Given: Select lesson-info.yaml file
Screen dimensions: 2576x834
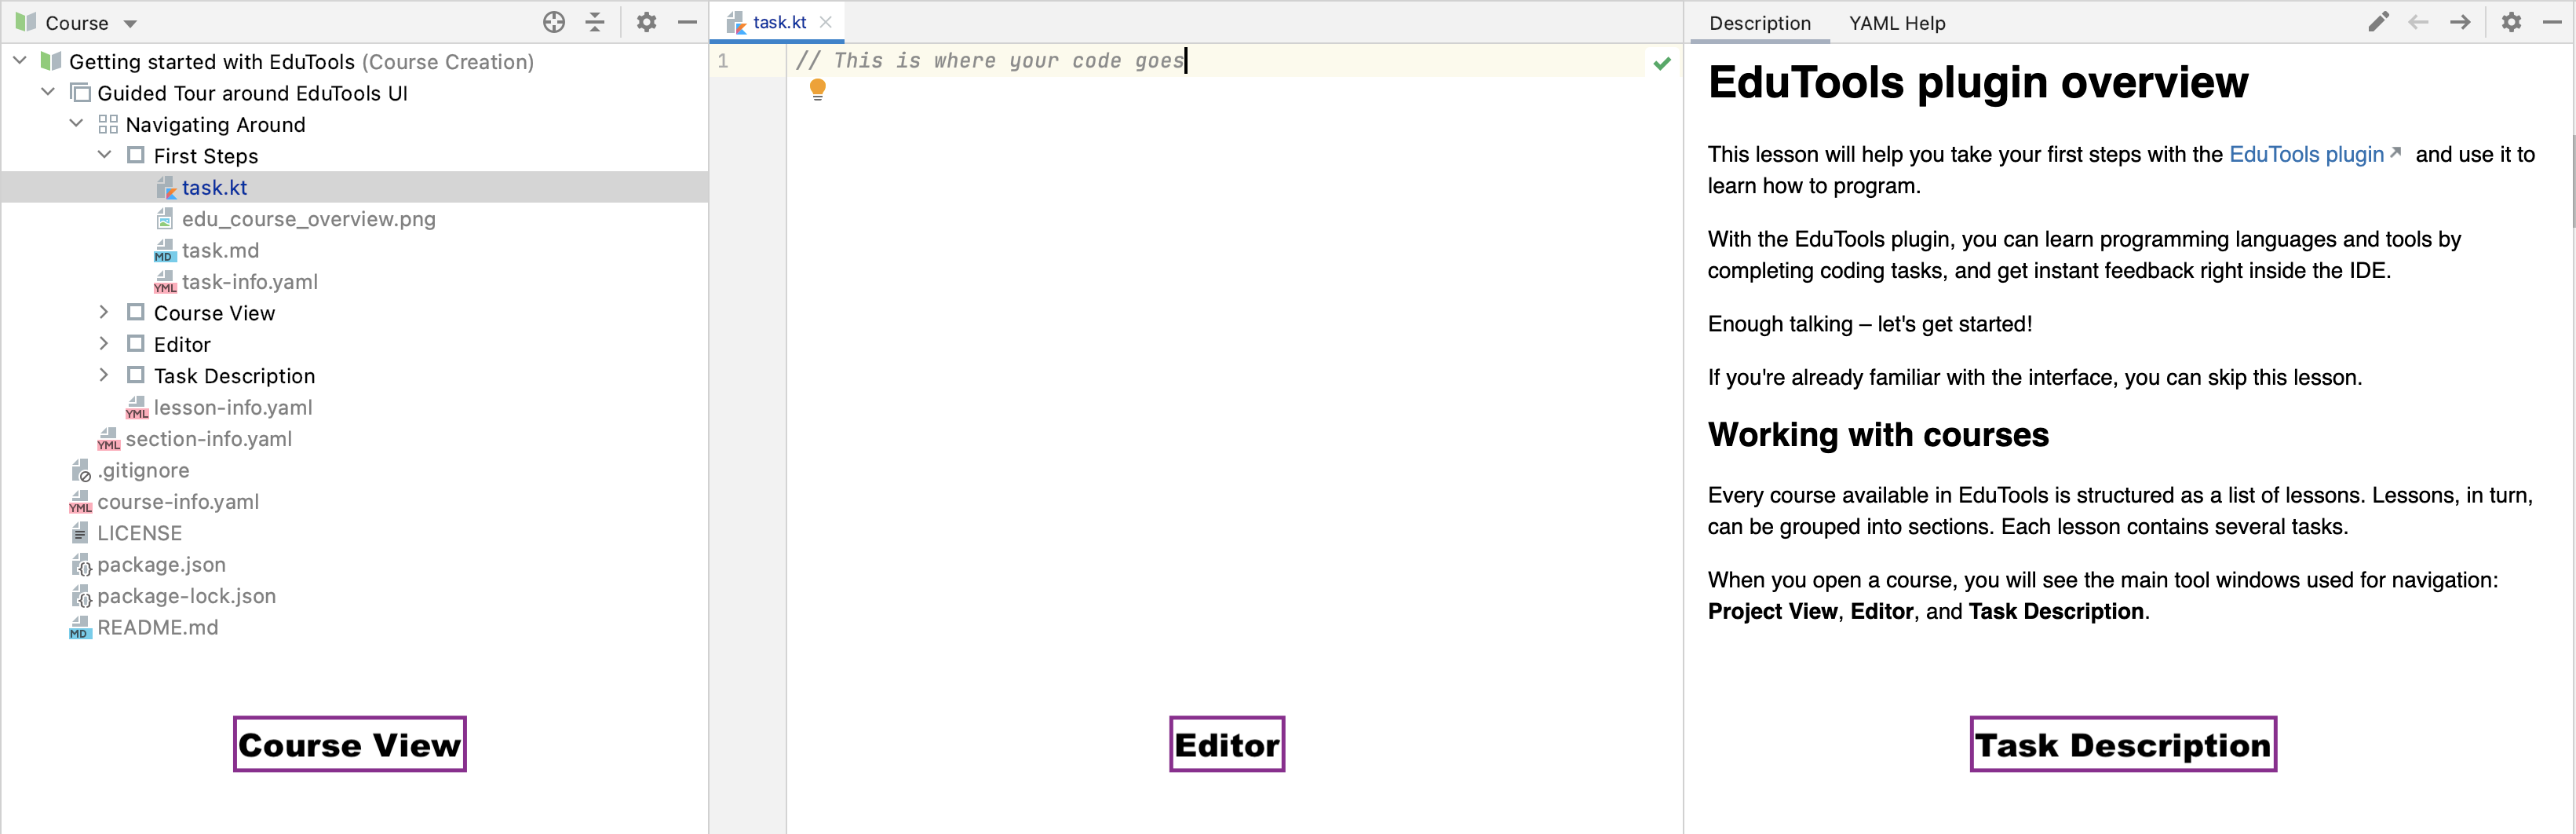Looking at the screenshot, I should tap(233, 407).
